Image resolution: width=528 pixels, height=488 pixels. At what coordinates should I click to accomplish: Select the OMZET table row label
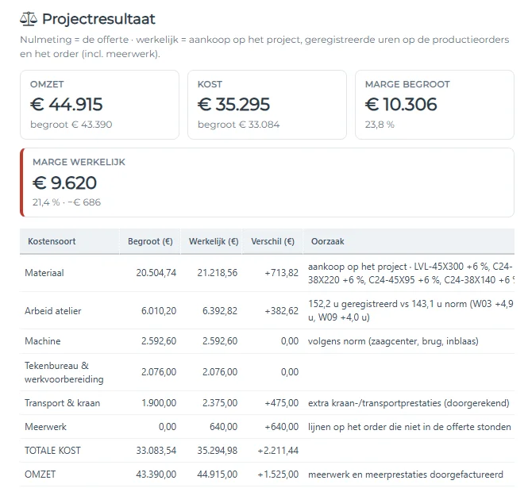pos(40,475)
